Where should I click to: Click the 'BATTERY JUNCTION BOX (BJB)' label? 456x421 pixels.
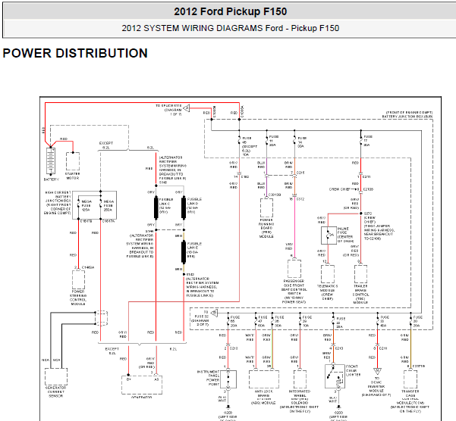407,117
